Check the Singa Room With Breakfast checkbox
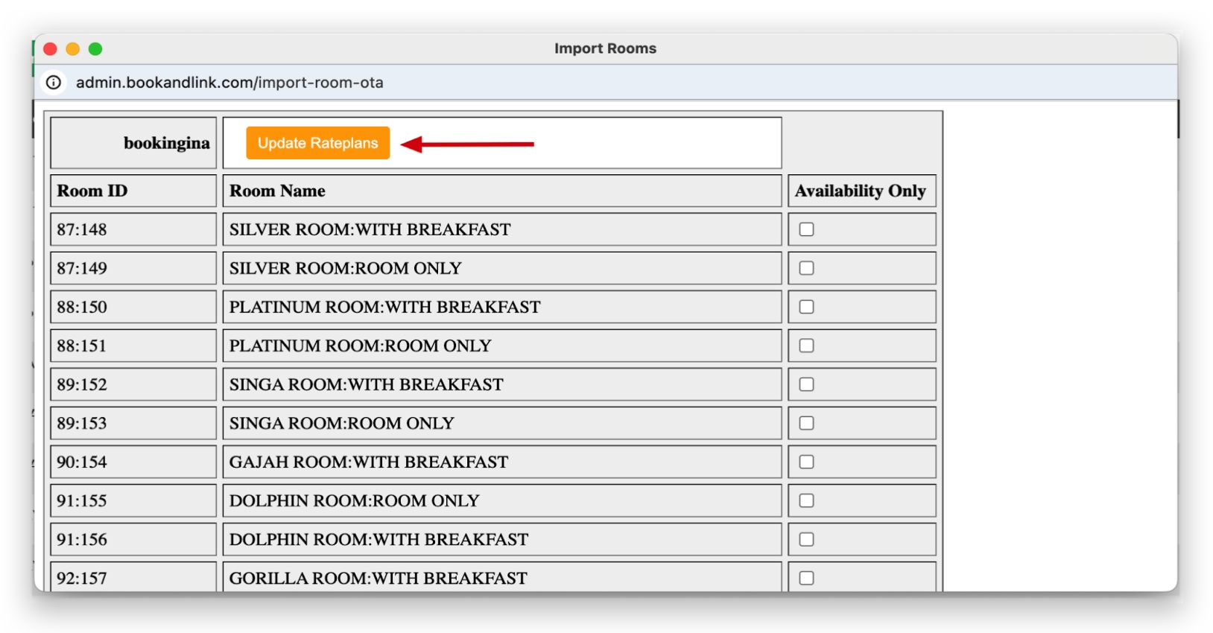Screen dimensions: 1213x633 tap(806, 384)
